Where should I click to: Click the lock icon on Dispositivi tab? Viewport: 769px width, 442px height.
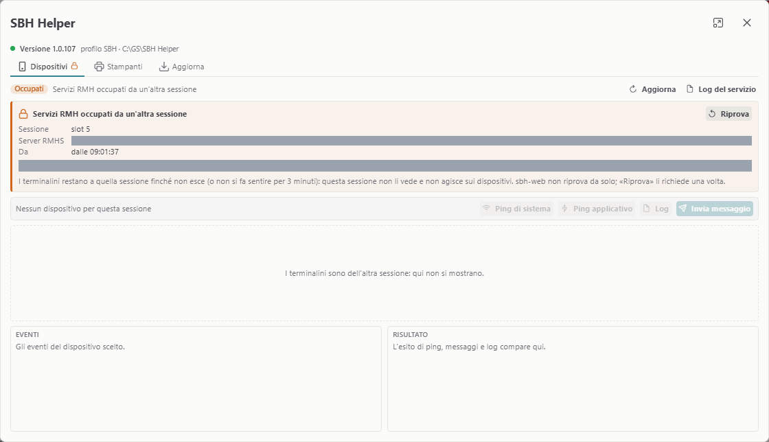[x=75, y=66]
